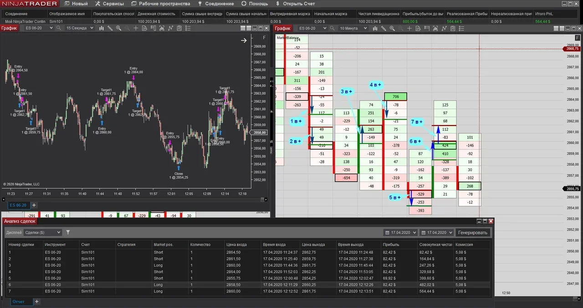Open the Помощь menu
583x308 pixels.
point(255,4)
